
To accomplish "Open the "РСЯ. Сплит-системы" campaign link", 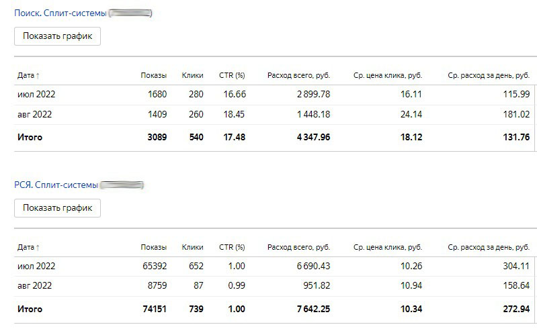I will [x=56, y=185].
